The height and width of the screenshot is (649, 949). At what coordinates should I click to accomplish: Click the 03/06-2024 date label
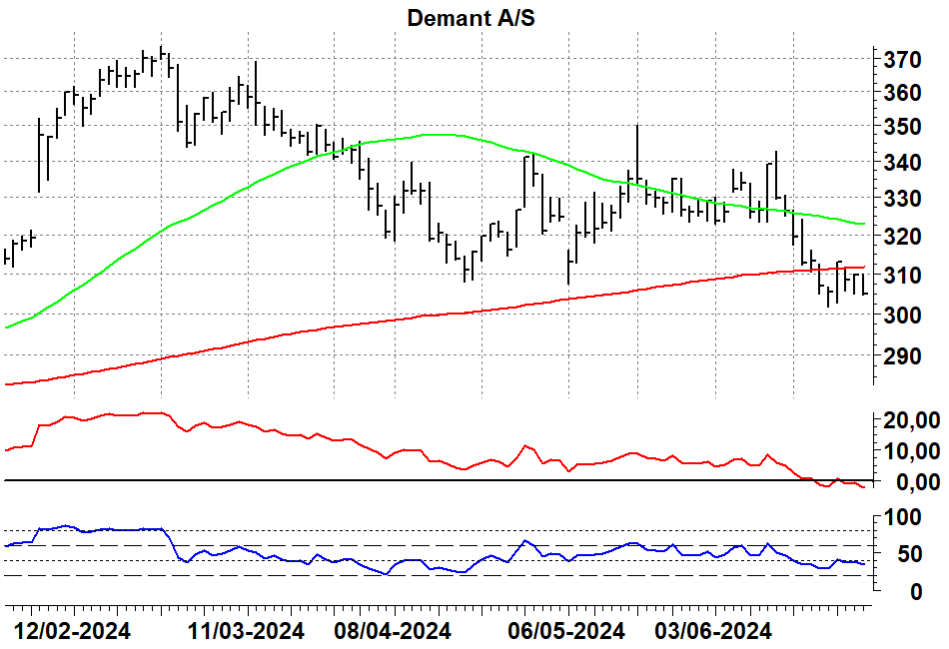click(713, 631)
